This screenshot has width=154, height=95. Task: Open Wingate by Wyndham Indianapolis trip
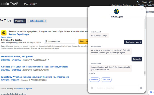(x=35, y=77)
